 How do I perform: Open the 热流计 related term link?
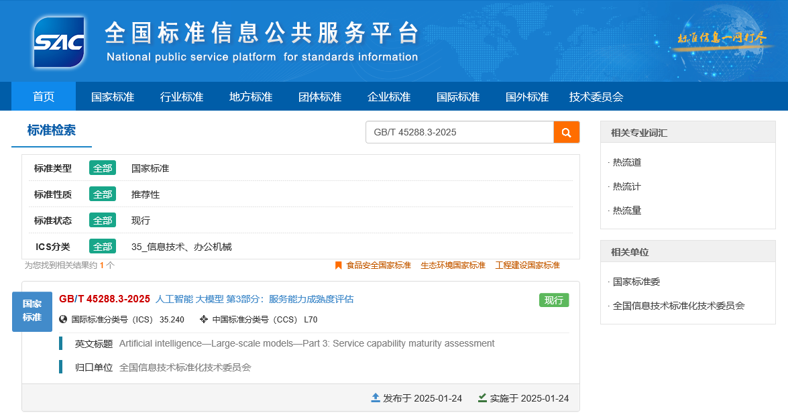(x=626, y=186)
